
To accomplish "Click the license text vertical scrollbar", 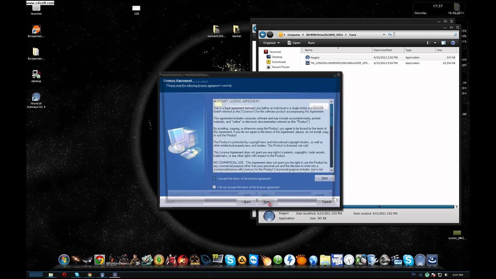I will point(331,136).
